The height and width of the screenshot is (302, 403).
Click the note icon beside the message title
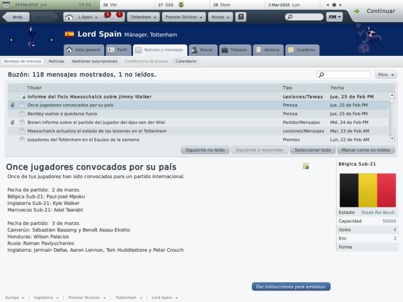click(306, 166)
